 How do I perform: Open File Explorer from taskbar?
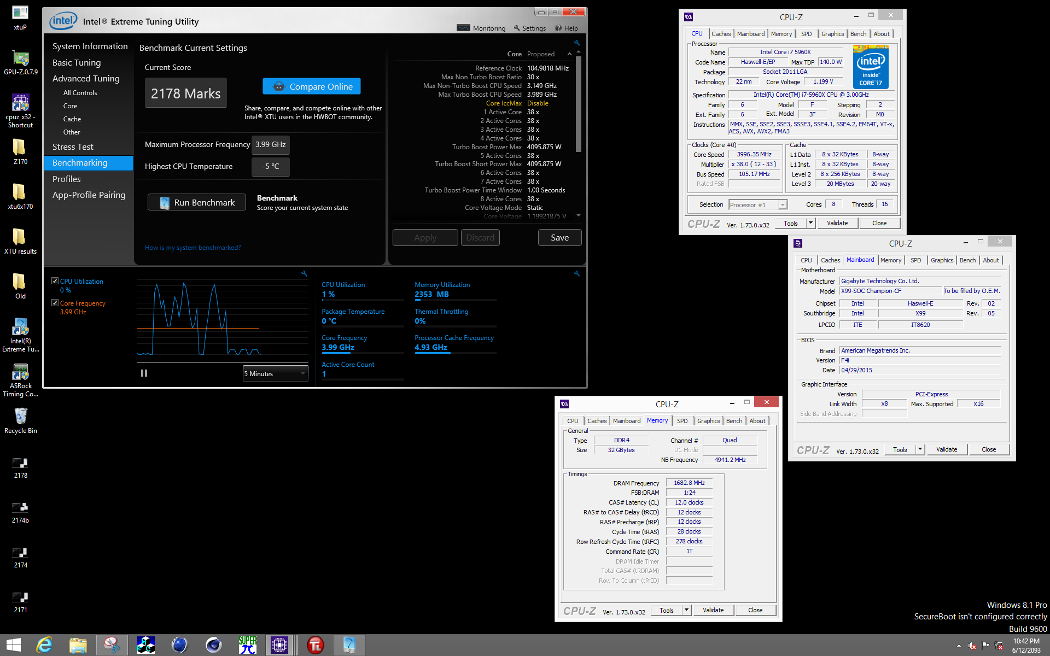coord(78,645)
